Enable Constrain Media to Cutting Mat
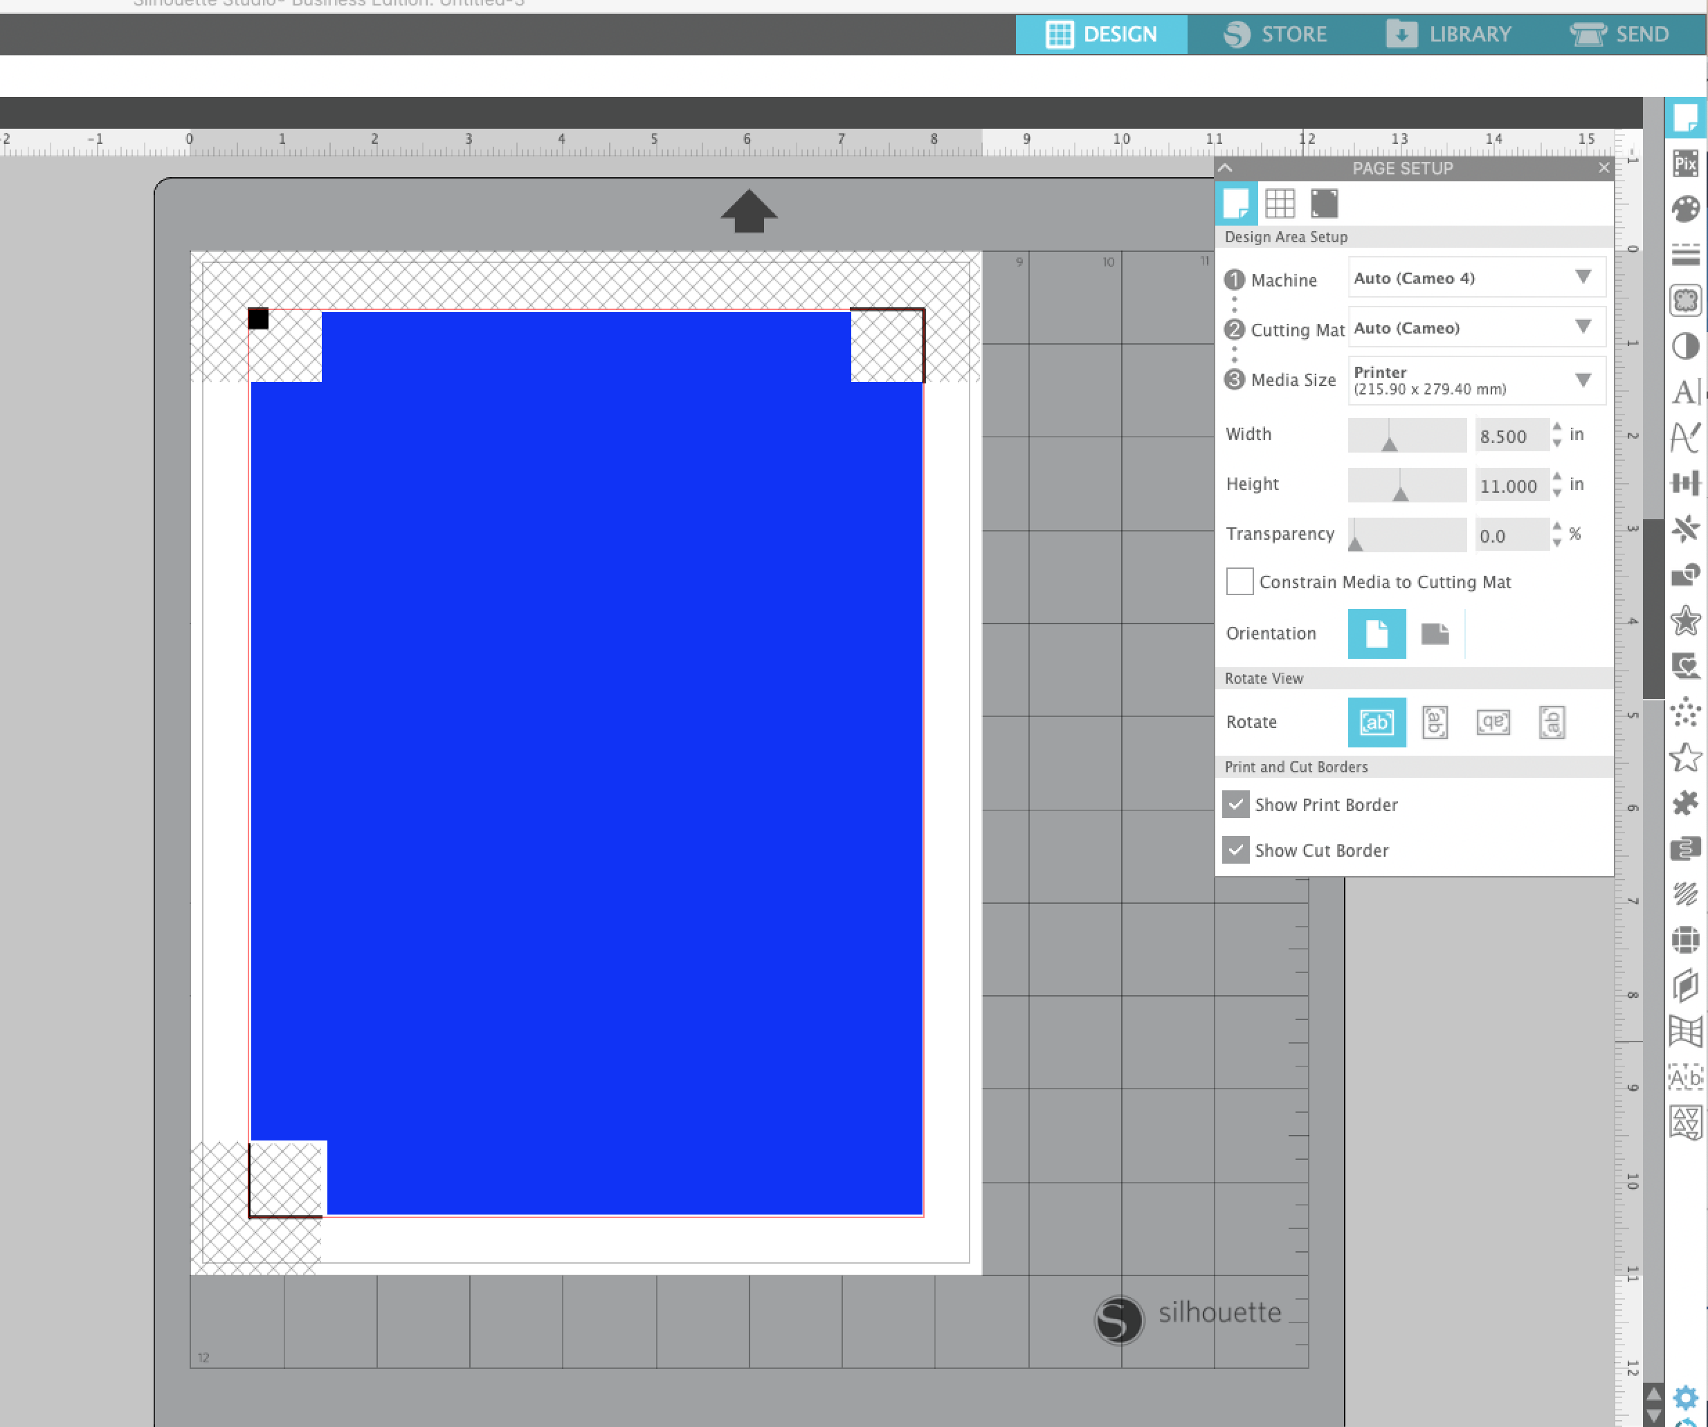The width and height of the screenshot is (1708, 1427). tap(1239, 582)
